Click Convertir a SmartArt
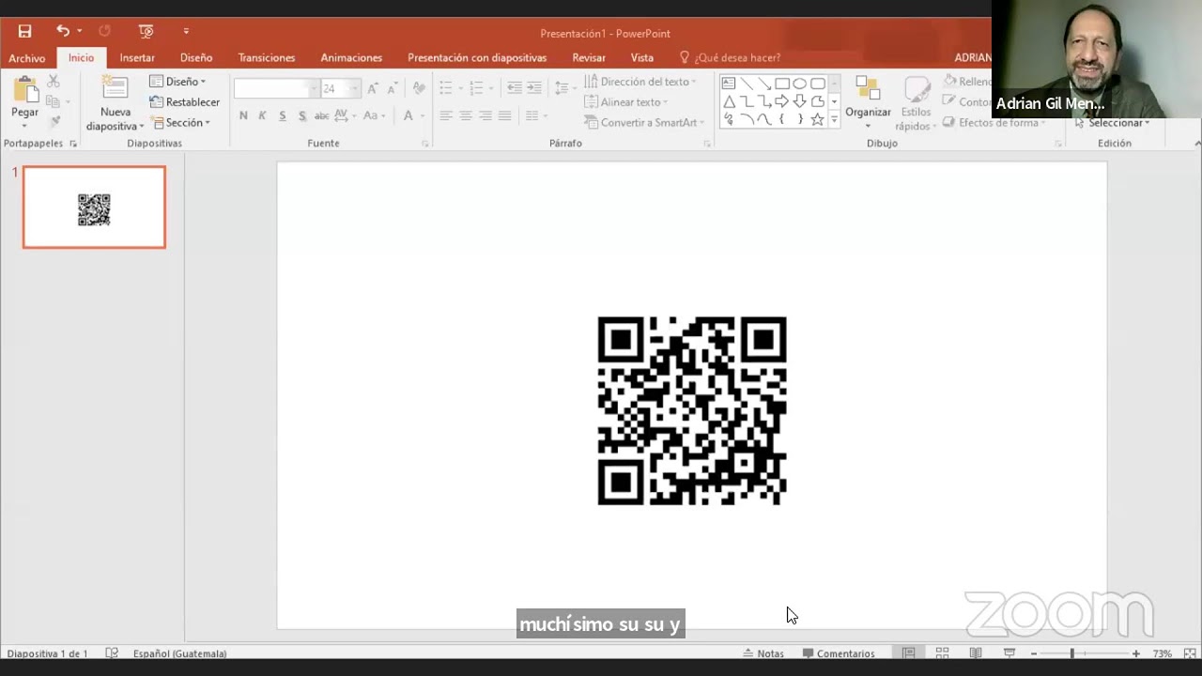 click(644, 123)
